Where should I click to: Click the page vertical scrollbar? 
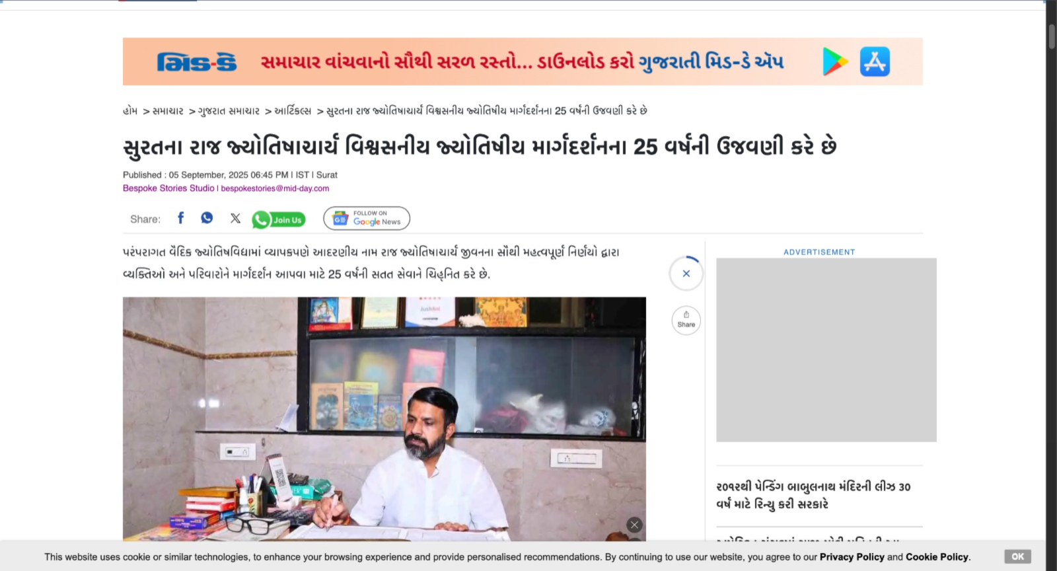(1051, 285)
